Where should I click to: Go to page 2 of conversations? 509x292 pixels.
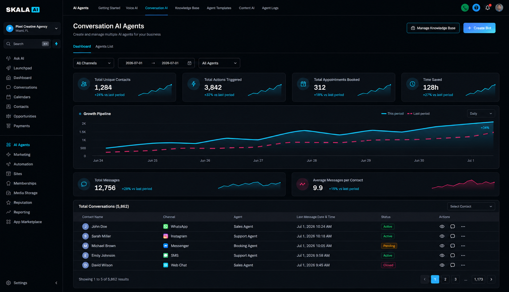(445, 279)
